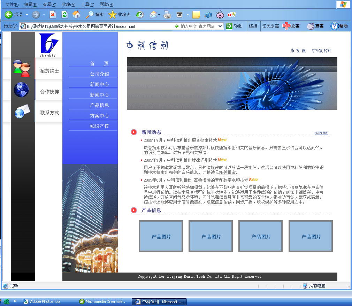Viewport: 352px width, 306px height.
Task: Stop loading with red X icon
Action: tap(53, 15)
